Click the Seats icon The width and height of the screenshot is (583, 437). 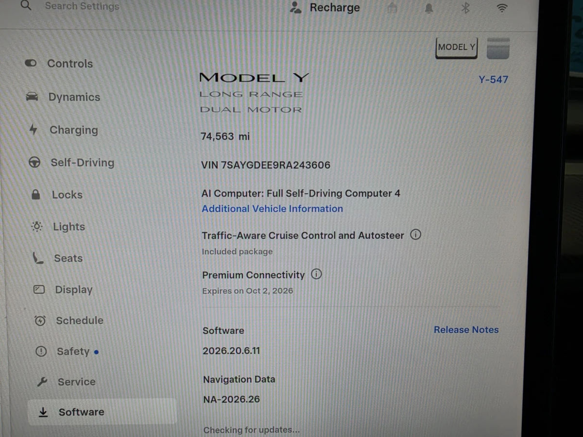pos(38,258)
